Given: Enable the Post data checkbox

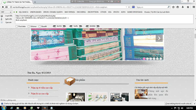Looking at the screenshot, I should (x=17, y=26).
